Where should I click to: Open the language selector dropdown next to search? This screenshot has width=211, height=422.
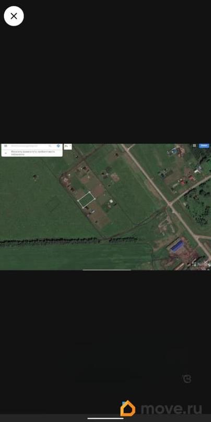tap(68, 146)
